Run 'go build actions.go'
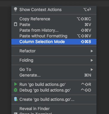The width and height of the screenshot is (109, 114). [x=54, y=84]
